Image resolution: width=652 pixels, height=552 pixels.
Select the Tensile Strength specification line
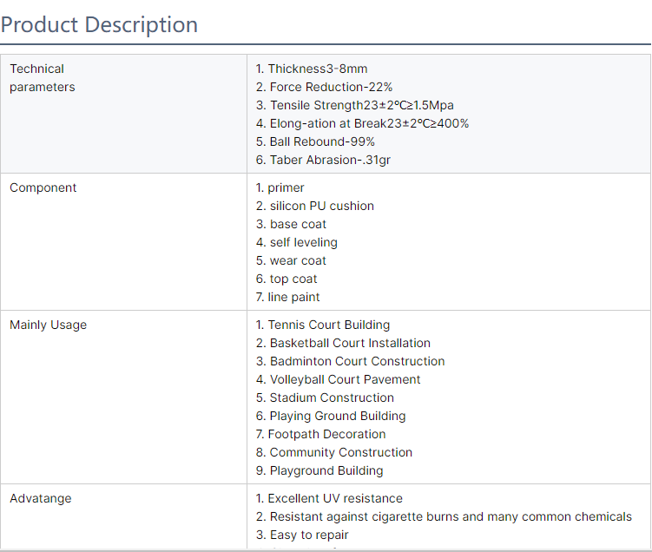[354, 105]
